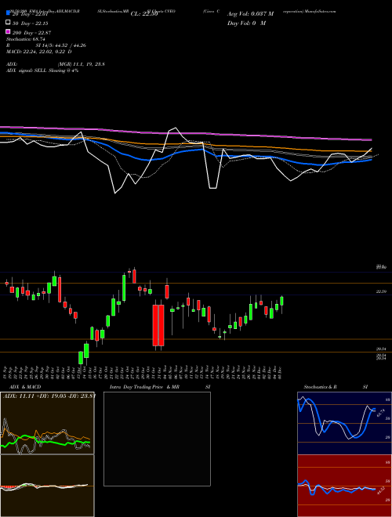
Task: Open the red RSI chart panel
Action: tap(344, 486)
